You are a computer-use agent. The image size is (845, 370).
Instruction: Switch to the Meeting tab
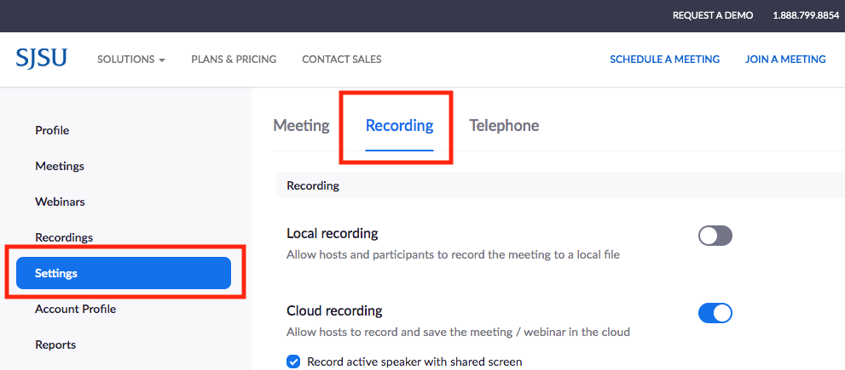301,126
